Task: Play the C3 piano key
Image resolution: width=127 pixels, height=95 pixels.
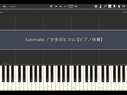Action: point(46,87)
